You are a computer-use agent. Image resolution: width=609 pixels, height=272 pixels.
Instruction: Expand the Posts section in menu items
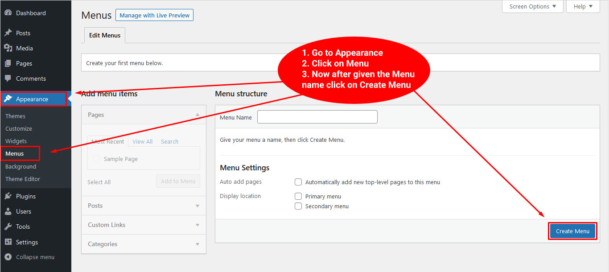point(144,206)
